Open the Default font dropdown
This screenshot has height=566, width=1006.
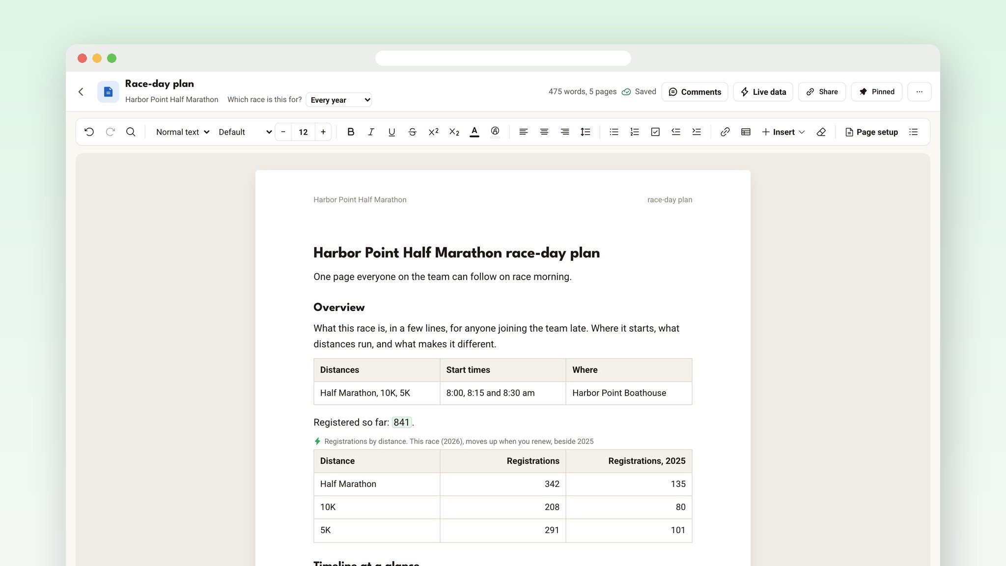[245, 132]
